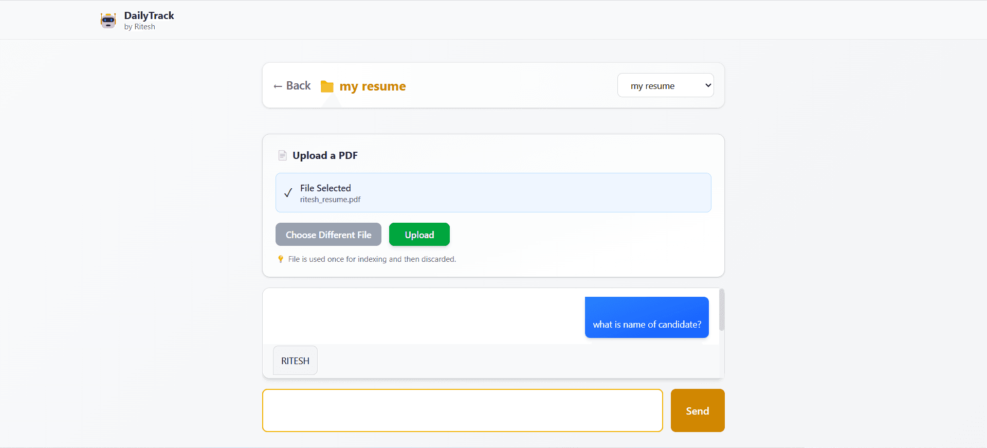The width and height of the screenshot is (987, 448).
Task: Go back using the Back link
Action: [x=292, y=86]
